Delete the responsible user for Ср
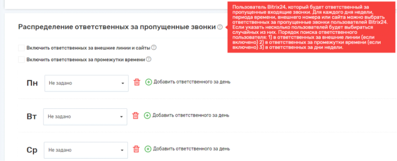Viewport: 397px width, 161px height. click(136, 149)
